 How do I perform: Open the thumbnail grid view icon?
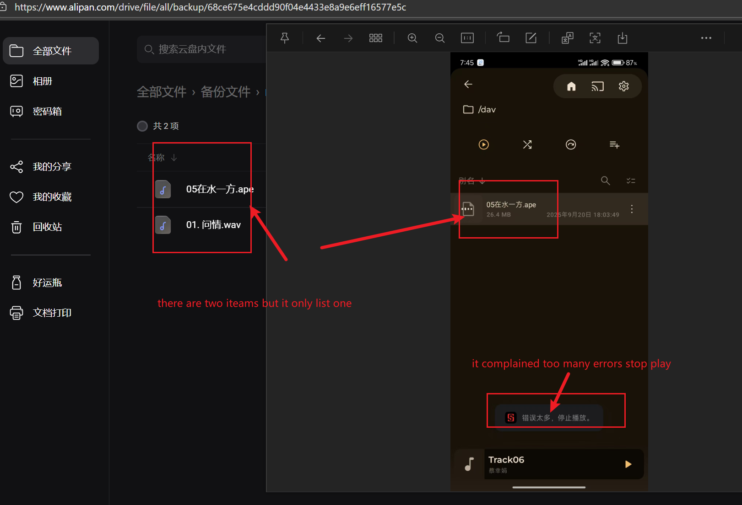click(x=376, y=38)
